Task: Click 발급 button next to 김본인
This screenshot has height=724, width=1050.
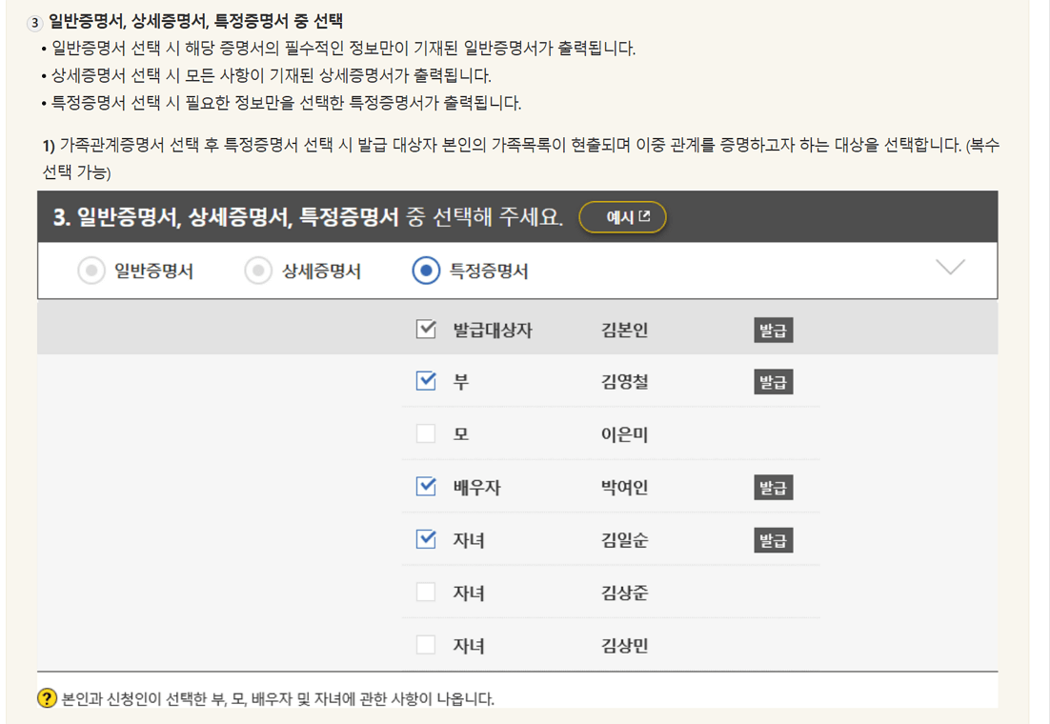Action: pos(773,329)
